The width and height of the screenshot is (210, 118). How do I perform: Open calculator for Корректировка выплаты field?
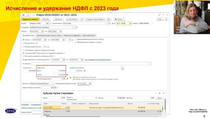click(55, 88)
